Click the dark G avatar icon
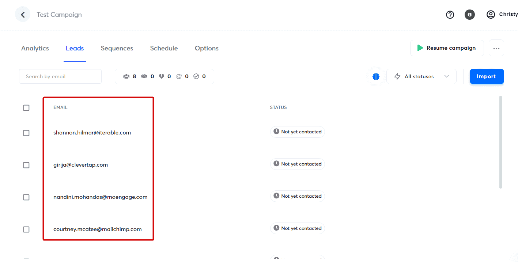The width and height of the screenshot is (518, 262). 469,15
